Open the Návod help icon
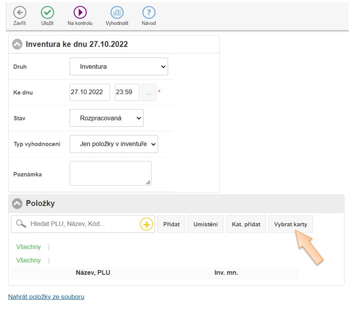This screenshot has width=351, height=321. click(x=149, y=13)
